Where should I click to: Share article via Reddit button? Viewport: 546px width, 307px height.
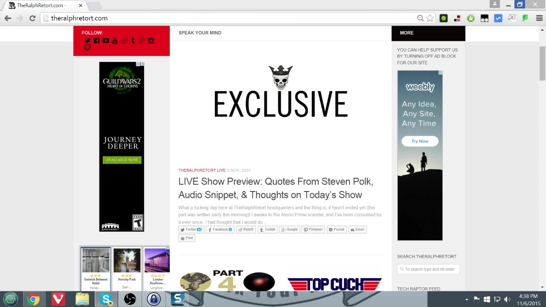click(246, 229)
